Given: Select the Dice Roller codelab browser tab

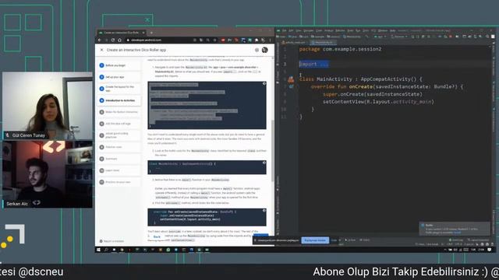Looking at the screenshot, I should pyautogui.click(x=121, y=33).
